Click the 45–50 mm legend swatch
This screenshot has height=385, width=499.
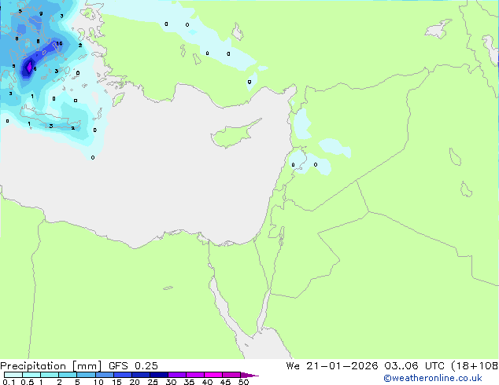(231, 375)
